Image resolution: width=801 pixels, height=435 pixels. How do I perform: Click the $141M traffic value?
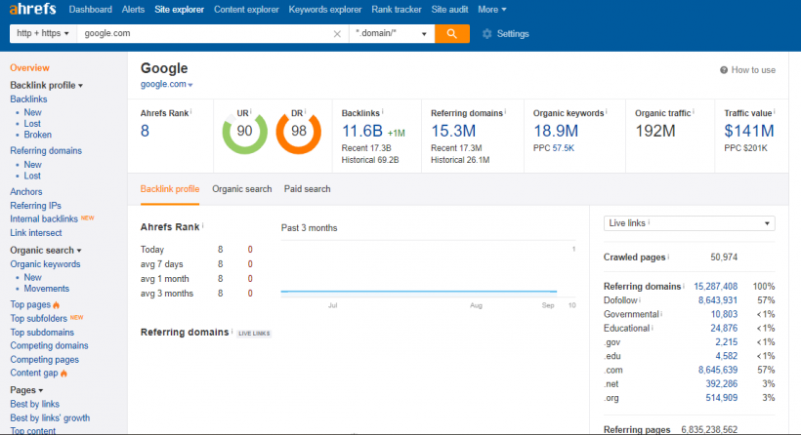[x=749, y=131]
